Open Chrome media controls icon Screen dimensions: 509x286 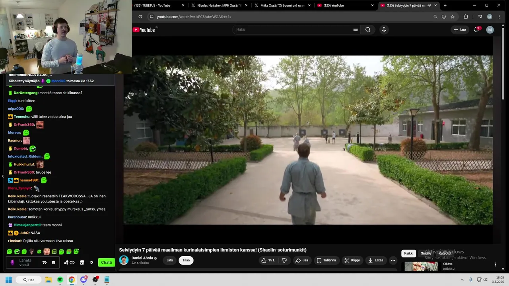[x=480, y=17]
